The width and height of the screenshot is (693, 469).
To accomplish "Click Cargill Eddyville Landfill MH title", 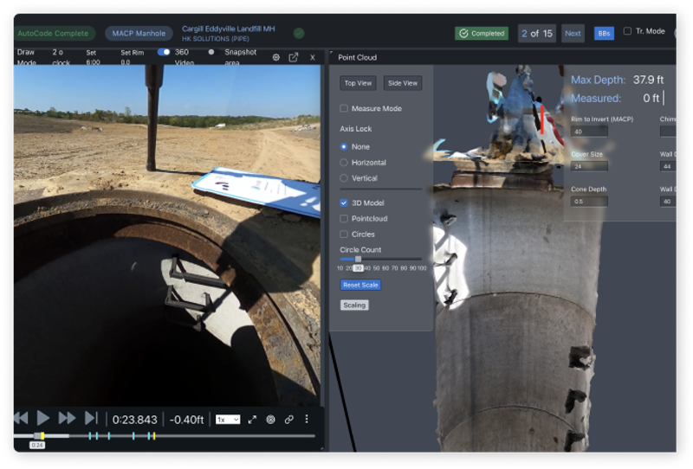I will 229,29.
